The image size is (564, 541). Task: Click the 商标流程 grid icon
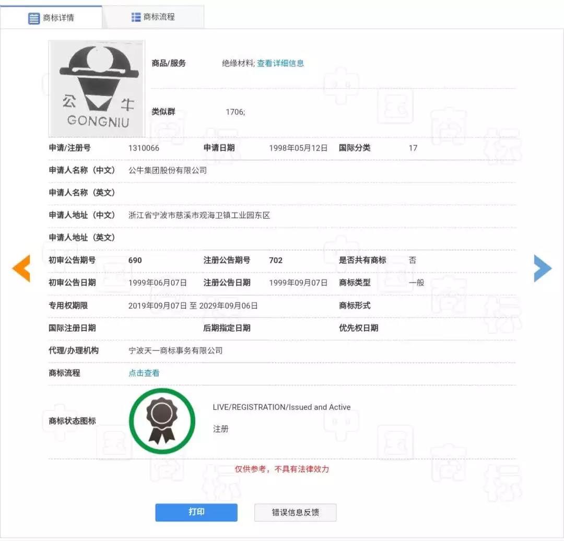[x=136, y=17]
